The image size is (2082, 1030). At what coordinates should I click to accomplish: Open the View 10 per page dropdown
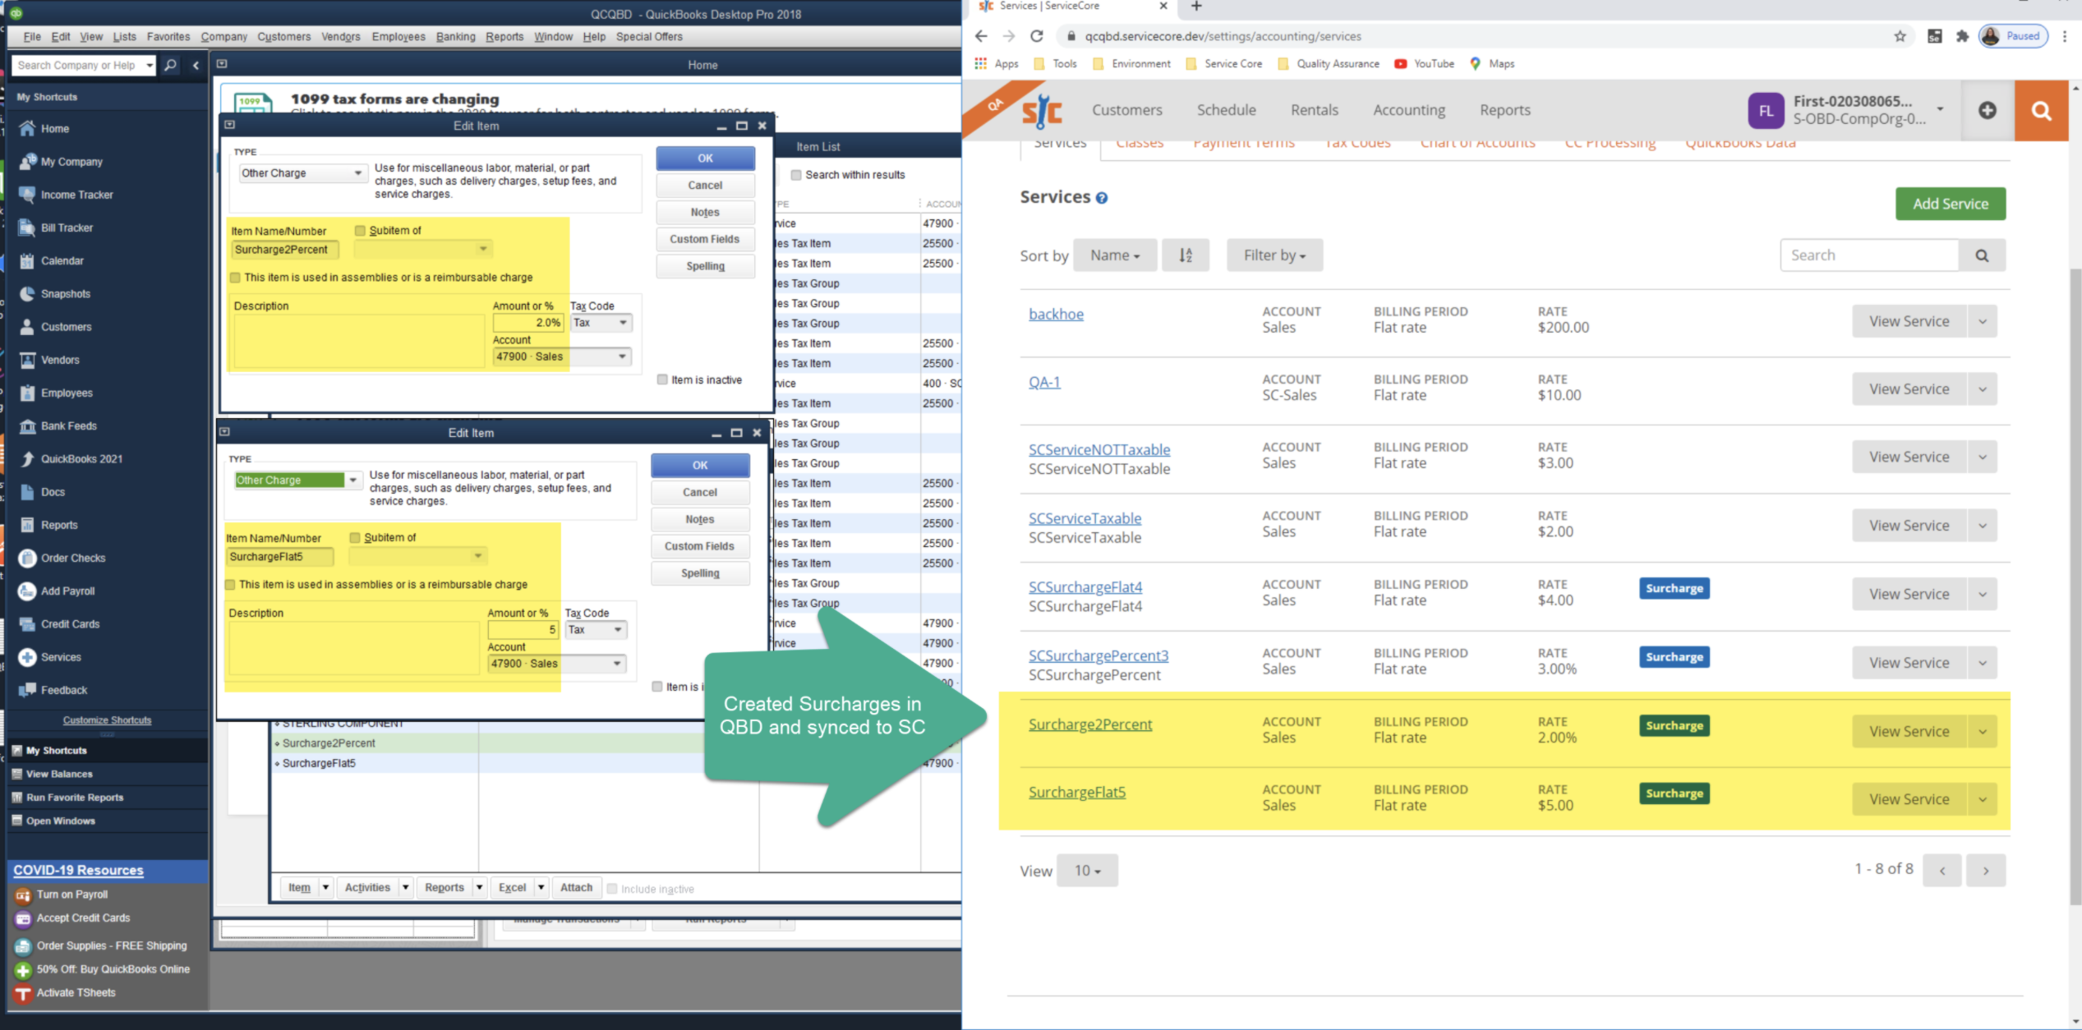click(x=1087, y=871)
